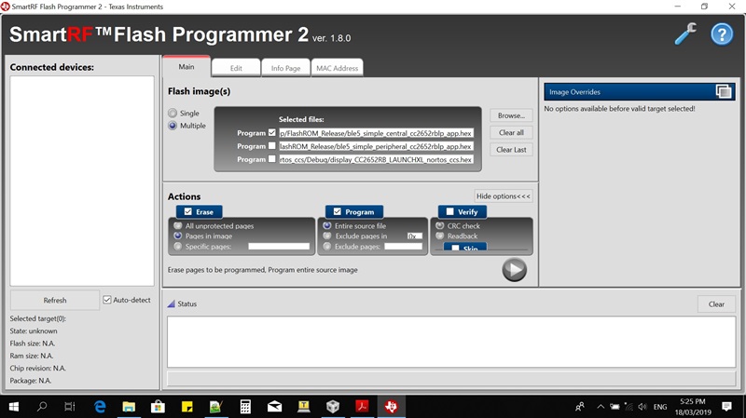This screenshot has height=418, width=746.
Task: Click the Browse... button
Action: [511, 115]
